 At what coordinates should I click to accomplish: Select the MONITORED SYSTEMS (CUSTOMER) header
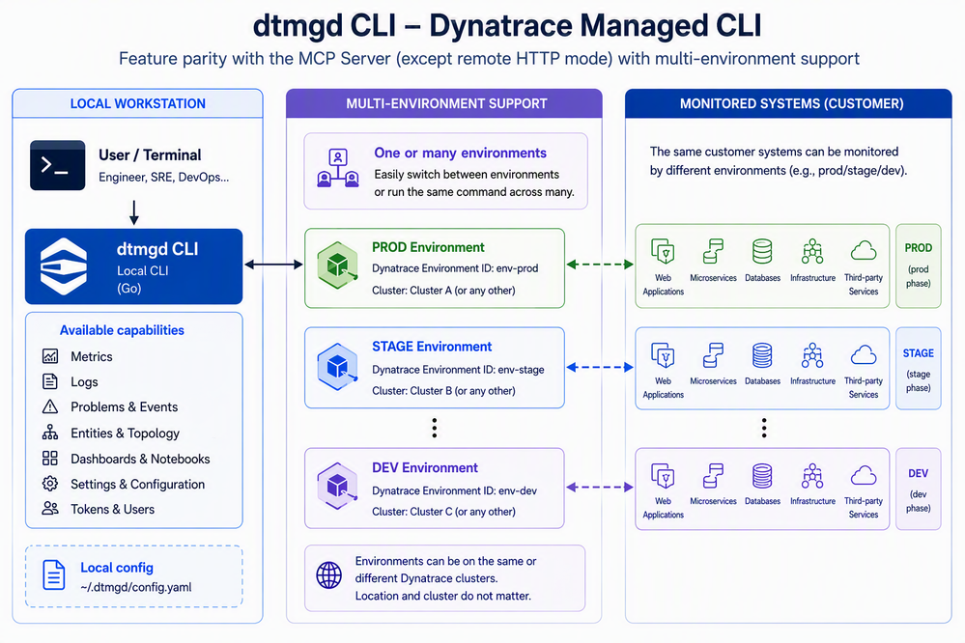(x=788, y=103)
